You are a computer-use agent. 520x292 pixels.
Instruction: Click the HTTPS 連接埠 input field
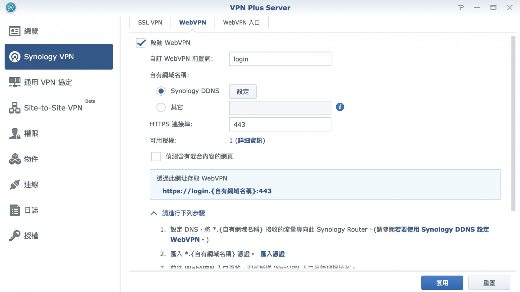[280, 124]
